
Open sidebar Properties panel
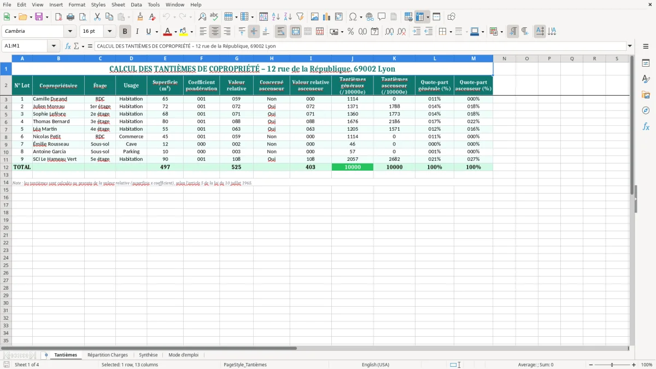[x=646, y=63]
